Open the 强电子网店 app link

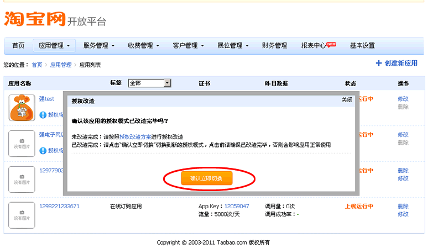pos(51,134)
